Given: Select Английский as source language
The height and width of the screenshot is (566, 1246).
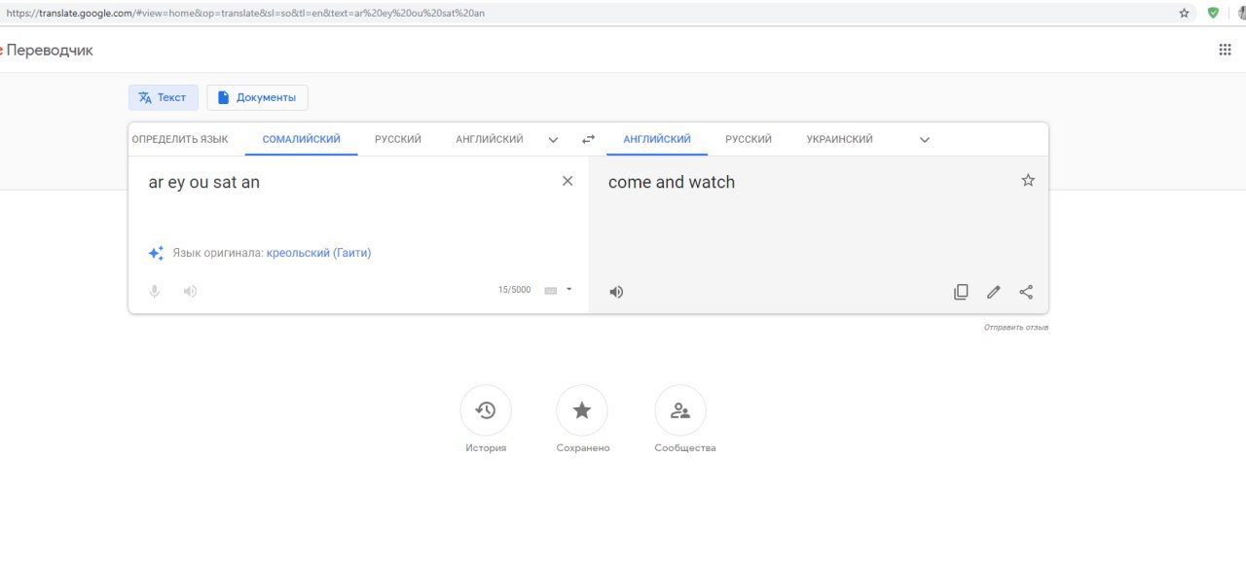Looking at the screenshot, I should click(490, 139).
